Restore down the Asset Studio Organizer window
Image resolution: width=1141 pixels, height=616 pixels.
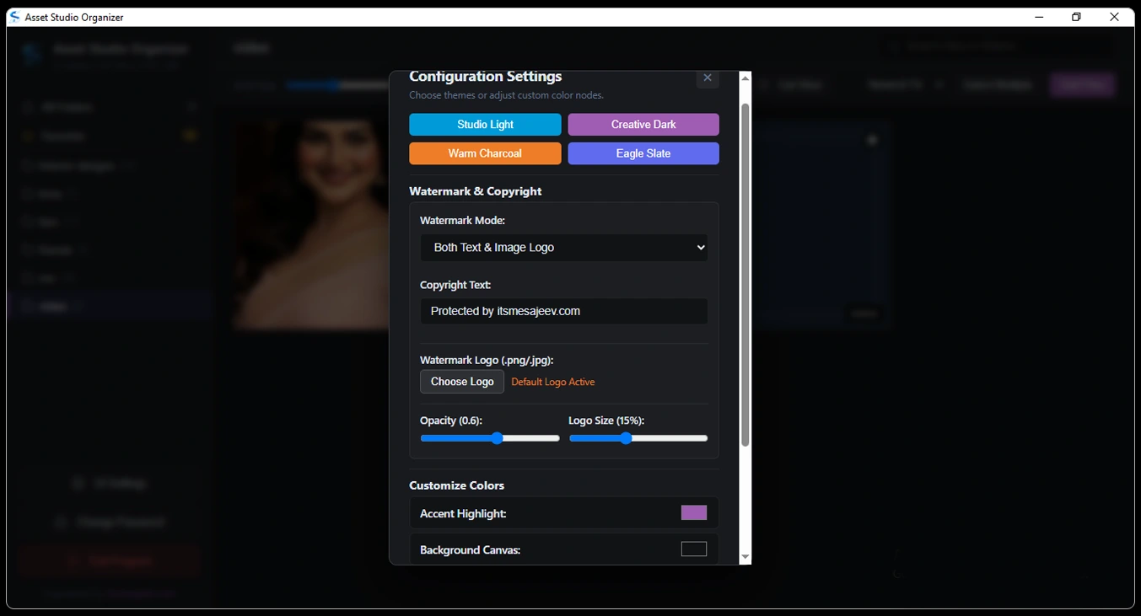(1076, 17)
